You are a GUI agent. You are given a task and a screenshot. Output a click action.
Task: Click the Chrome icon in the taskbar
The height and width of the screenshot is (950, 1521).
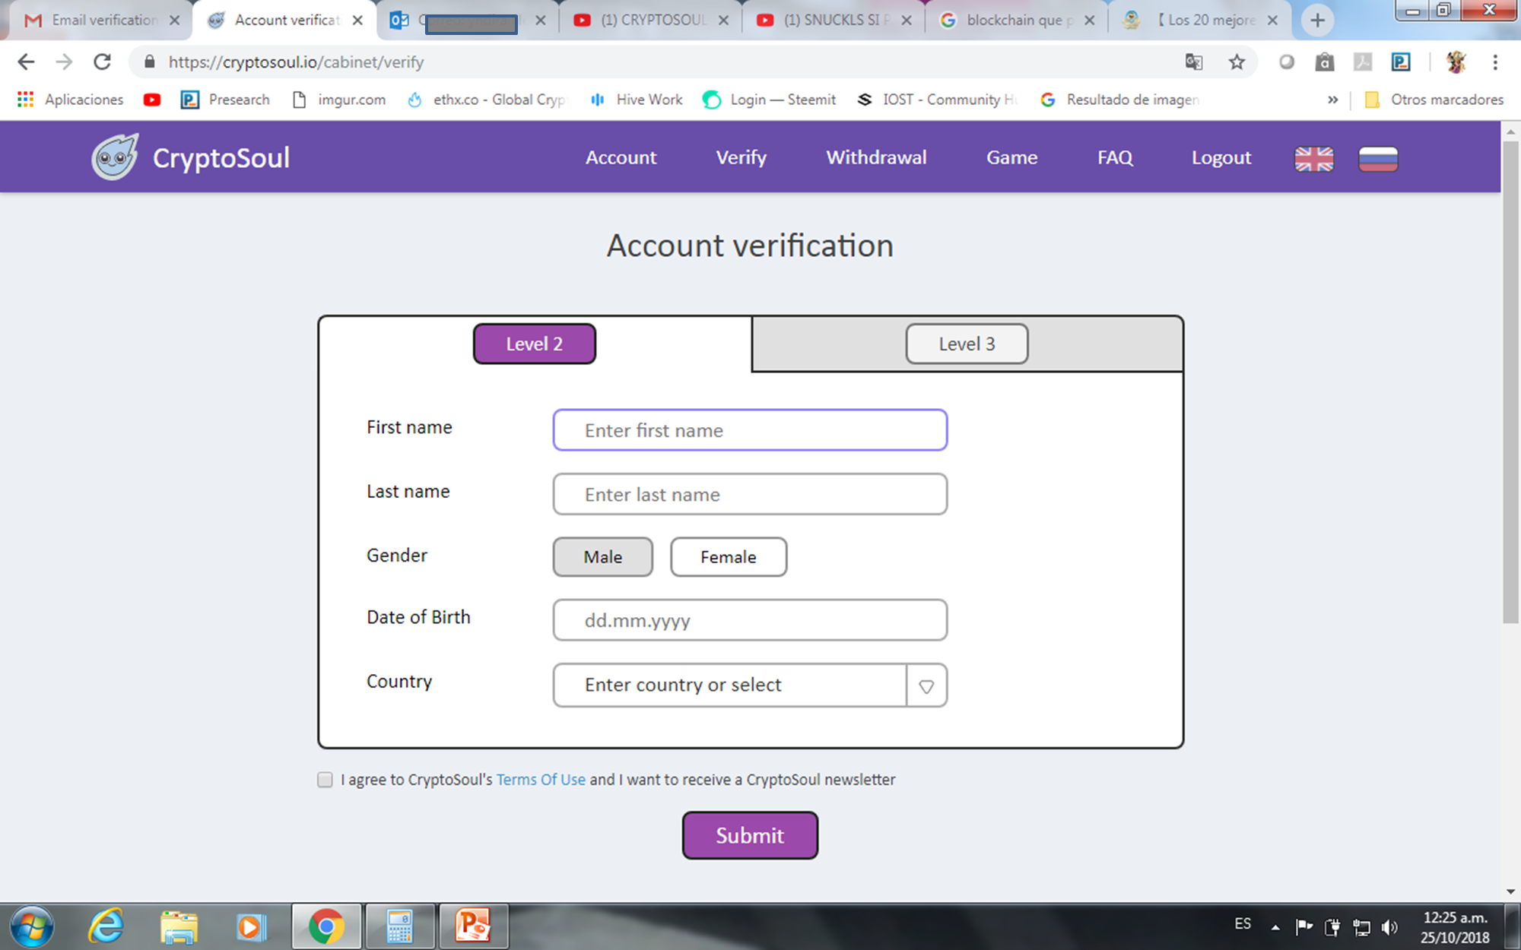[326, 926]
